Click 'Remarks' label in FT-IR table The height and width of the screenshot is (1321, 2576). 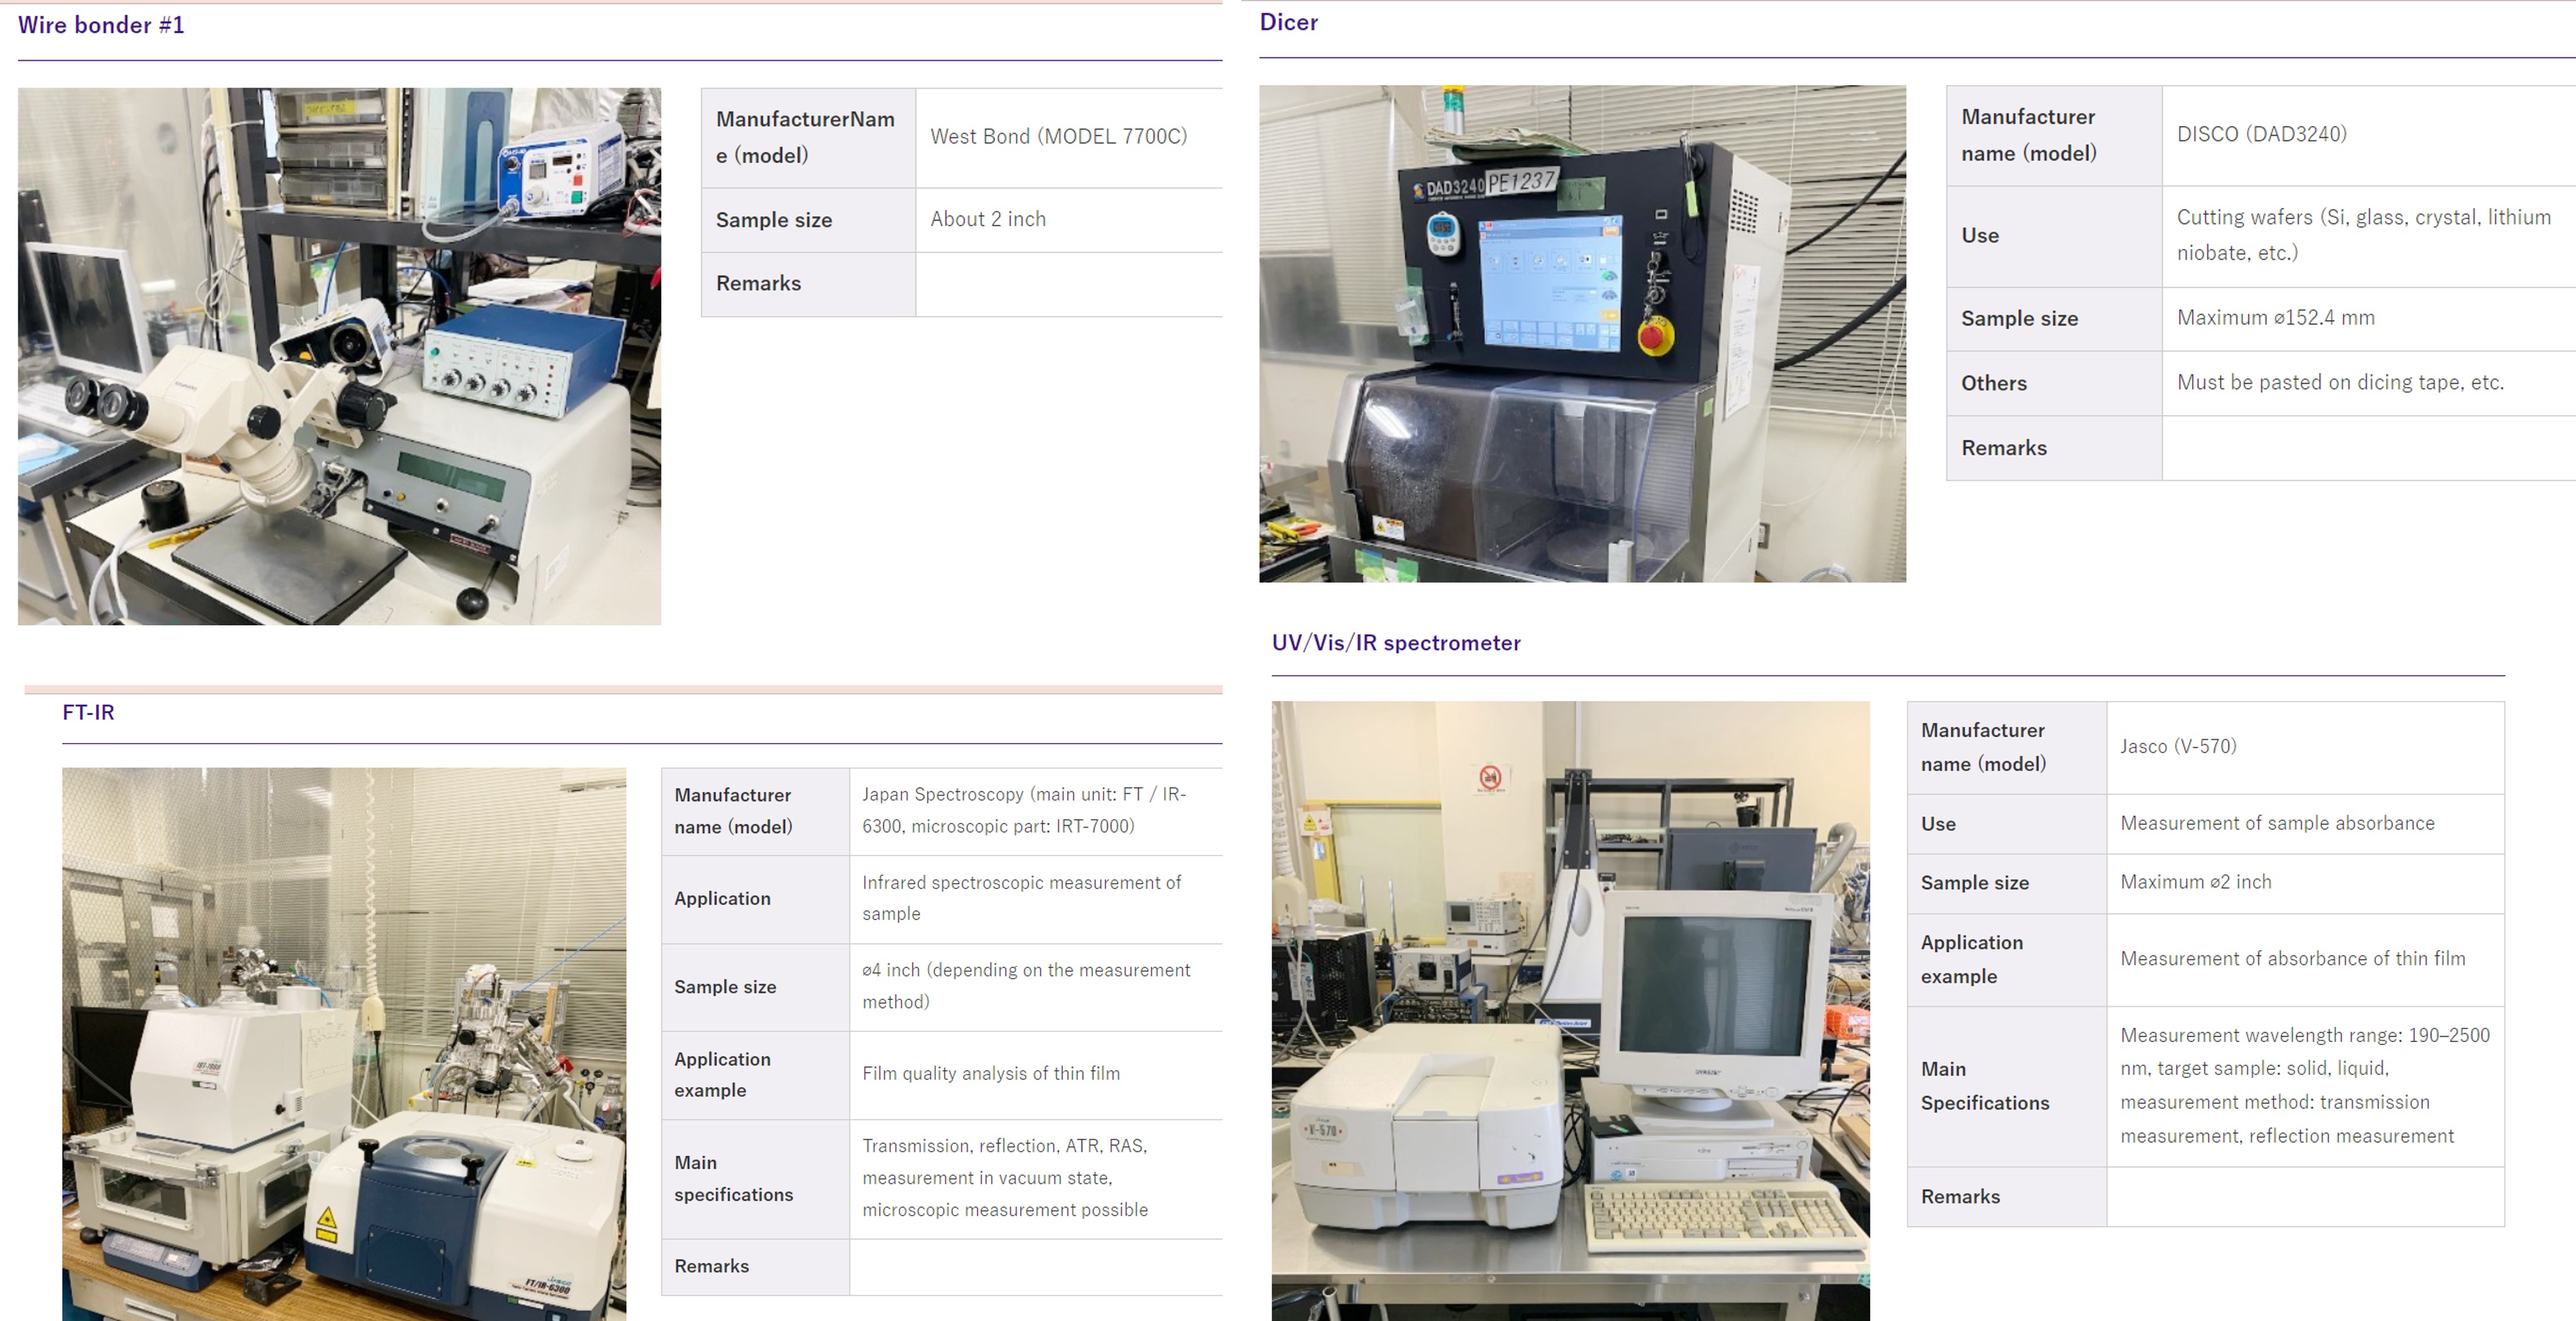pyautogui.click(x=755, y=1267)
